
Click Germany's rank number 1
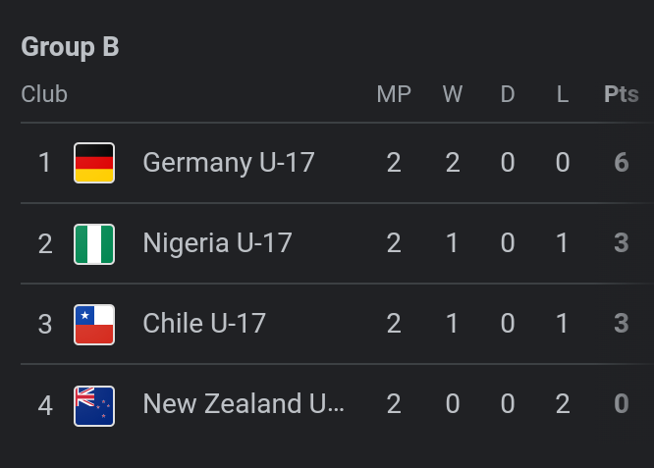[44, 163]
